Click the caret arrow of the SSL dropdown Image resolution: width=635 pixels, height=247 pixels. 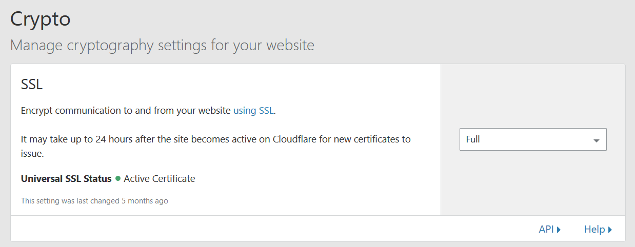click(x=596, y=140)
